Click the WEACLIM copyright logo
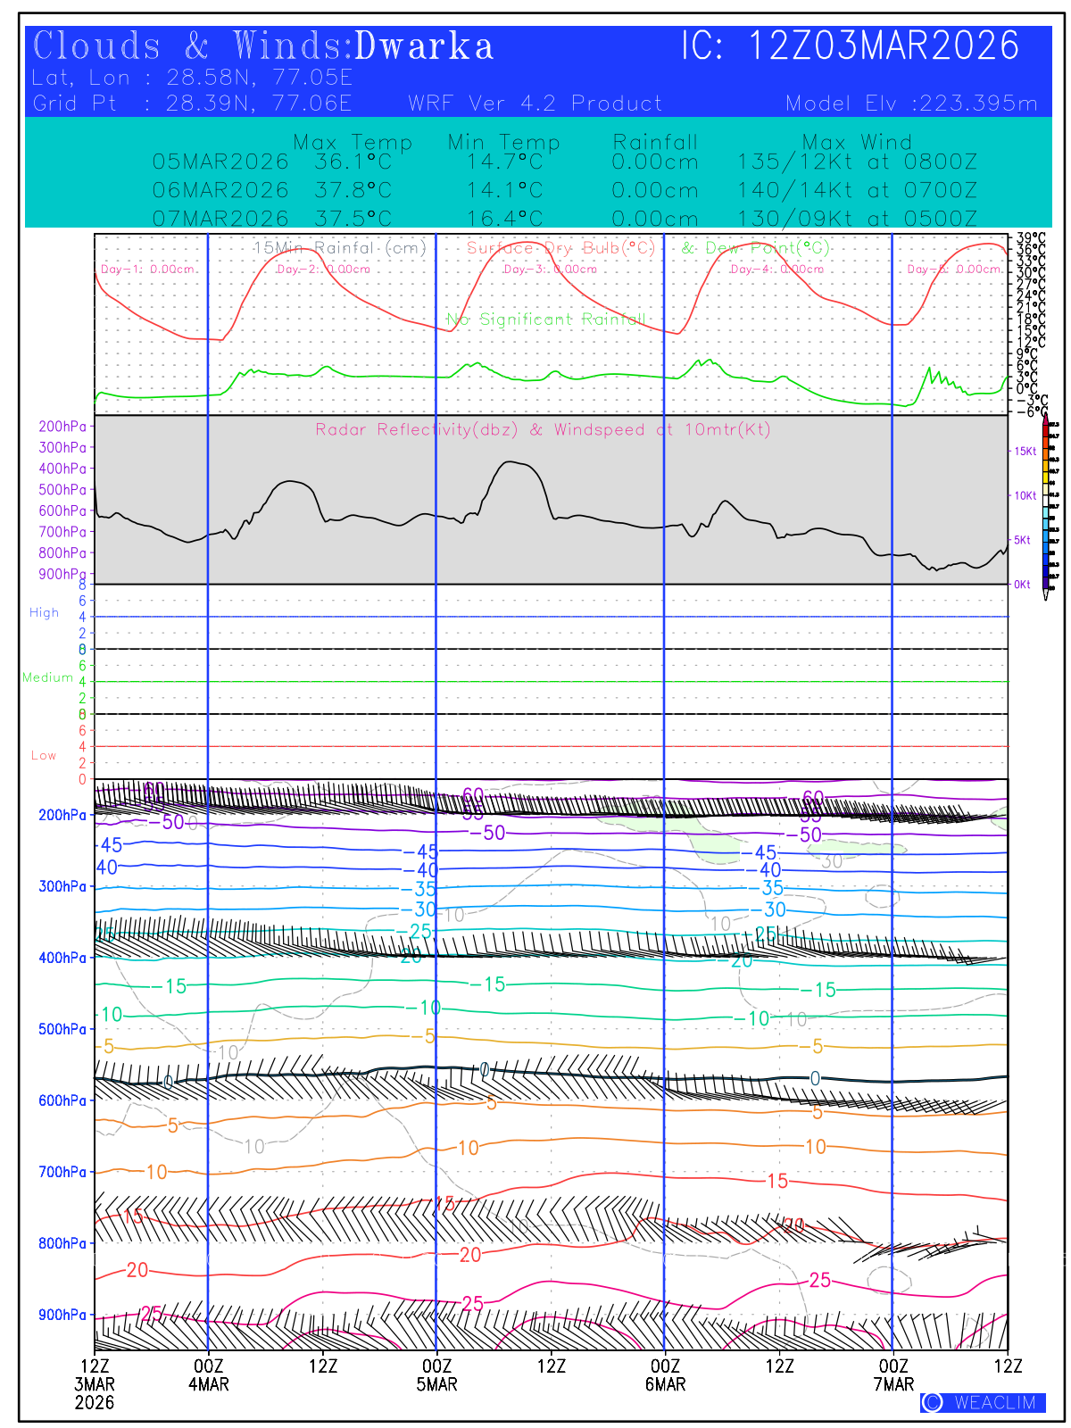Viewport: 1071px width, 1428px height. [x=983, y=1402]
